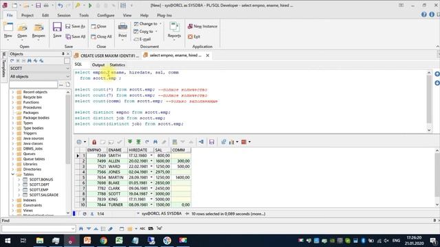Click the Objects panel filter text field

(33, 84)
